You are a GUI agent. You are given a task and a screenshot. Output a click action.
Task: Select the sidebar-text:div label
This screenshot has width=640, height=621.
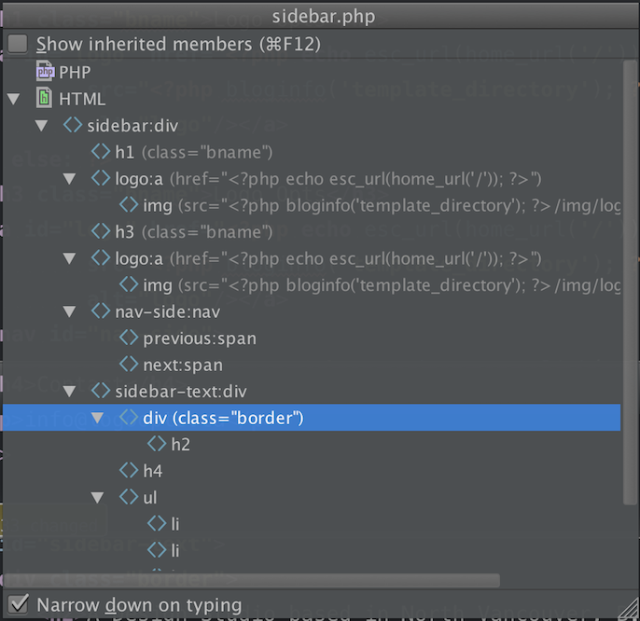(181, 392)
